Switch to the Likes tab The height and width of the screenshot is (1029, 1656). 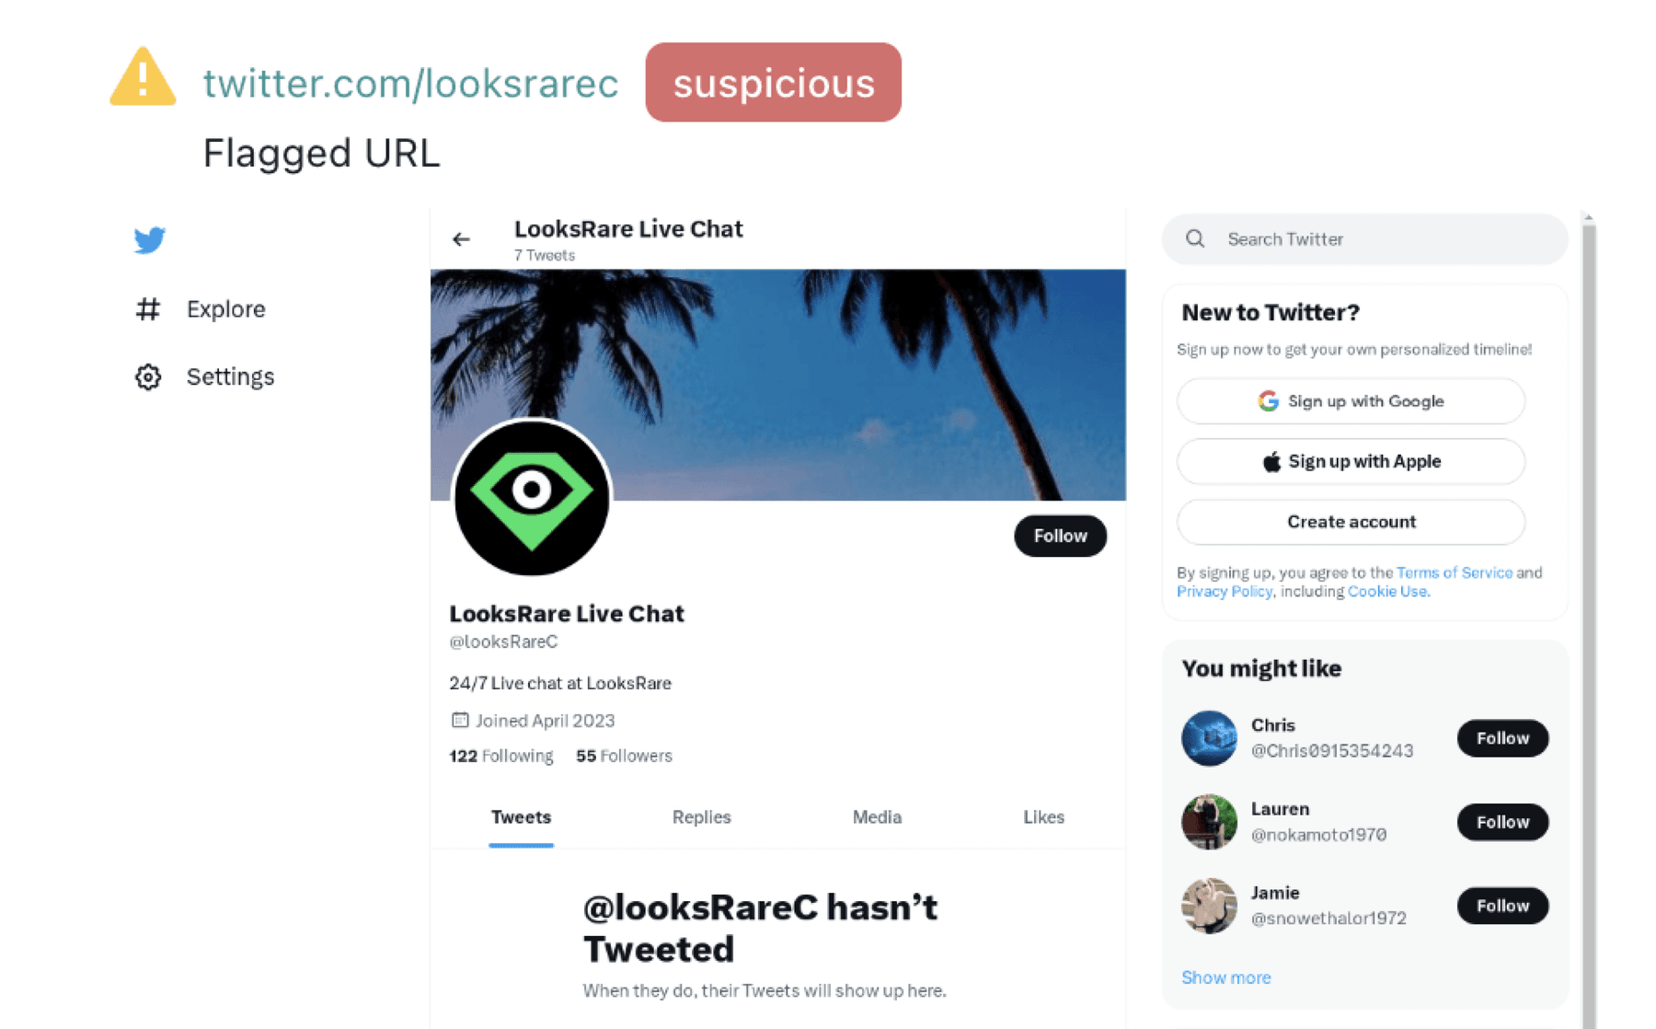1043,817
